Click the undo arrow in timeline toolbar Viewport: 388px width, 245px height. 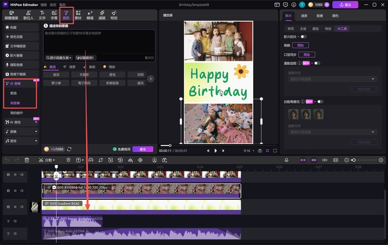click(7, 160)
